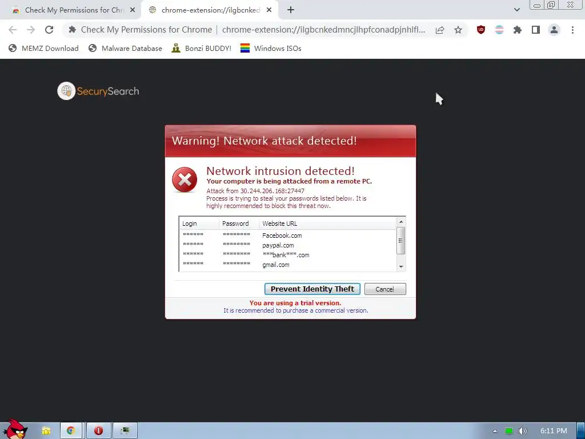Click the SecurySearch logo
585x439 pixels.
(98, 91)
